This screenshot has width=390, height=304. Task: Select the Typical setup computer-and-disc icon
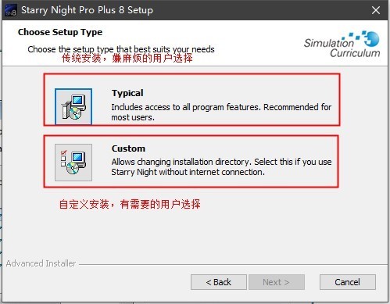(x=73, y=107)
